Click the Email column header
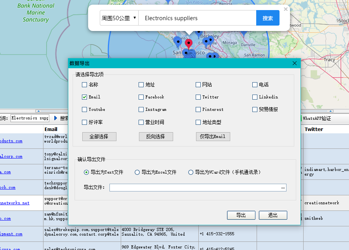 pos(51,129)
